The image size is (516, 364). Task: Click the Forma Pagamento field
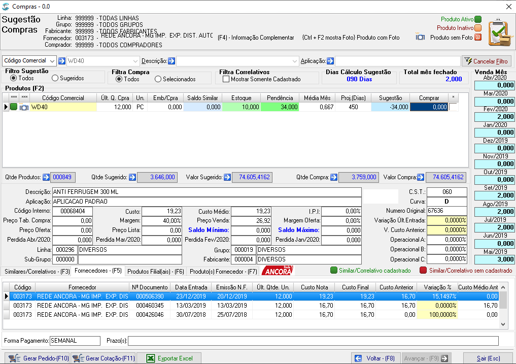click(x=75, y=341)
